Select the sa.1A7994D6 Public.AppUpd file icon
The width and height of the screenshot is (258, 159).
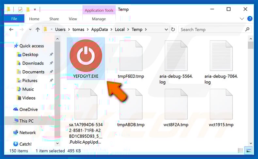click(x=86, y=104)
